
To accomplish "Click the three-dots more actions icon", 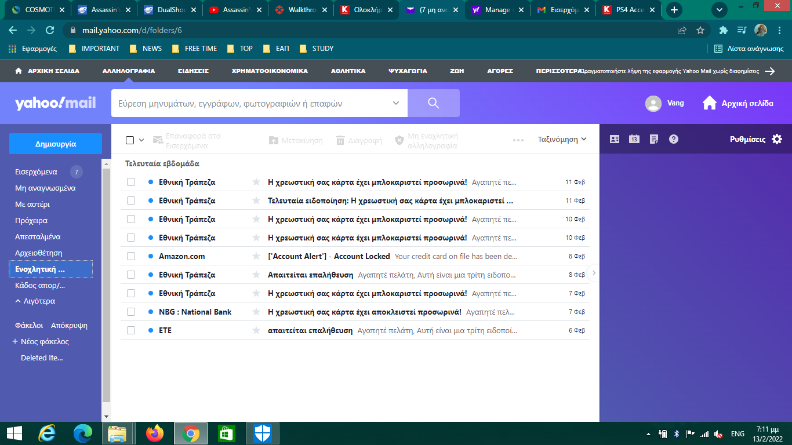I will (518, 140).
